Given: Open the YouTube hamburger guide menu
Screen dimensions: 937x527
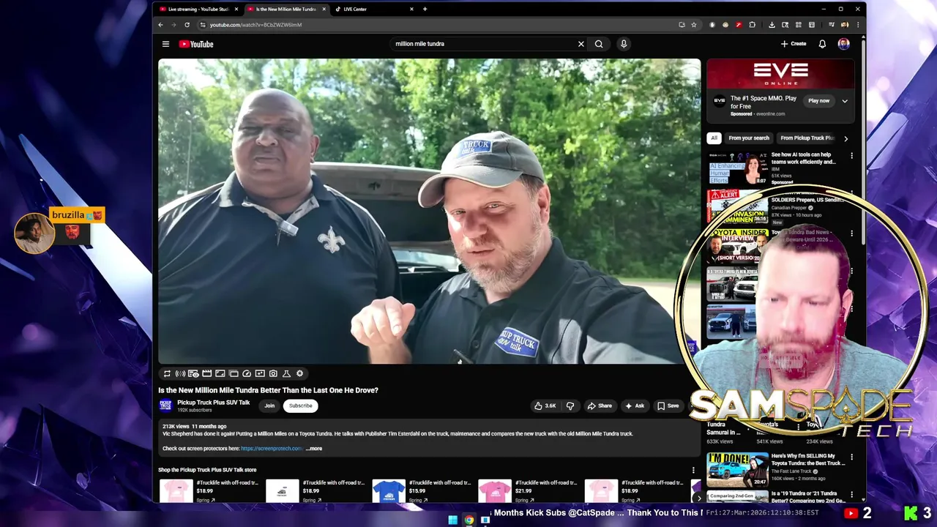Looking at the screenshot, I should [165, 44].
